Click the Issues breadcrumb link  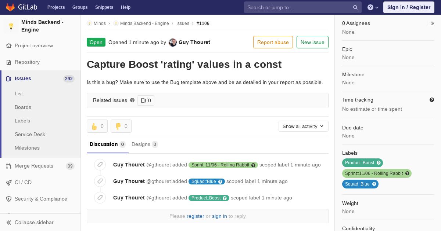tap(183, 23)
